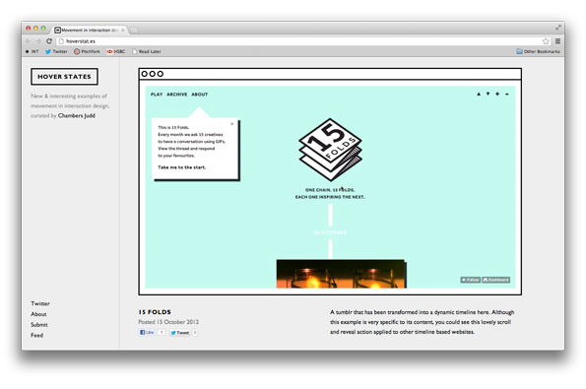The height and width of the screenshot is (389, 586).
Task: Click the Facebook Like button
Action: tap(147, 332)
